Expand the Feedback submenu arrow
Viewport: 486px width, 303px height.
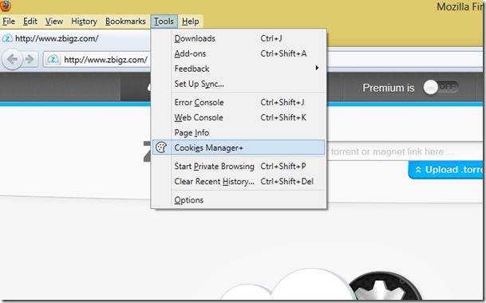pos(317,68)
